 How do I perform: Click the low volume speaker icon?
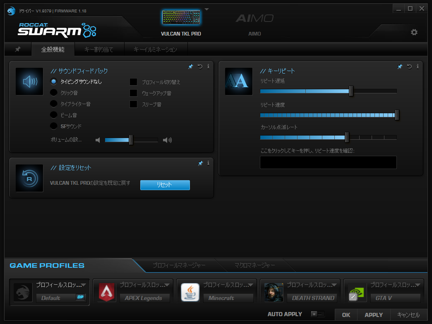[98, 140]
